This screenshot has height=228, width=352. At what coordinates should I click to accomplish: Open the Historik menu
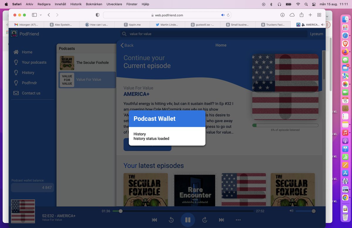(76, 4)
